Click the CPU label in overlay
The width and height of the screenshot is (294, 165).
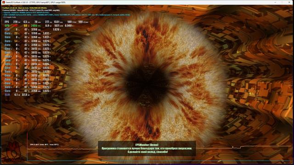point(7,29)
